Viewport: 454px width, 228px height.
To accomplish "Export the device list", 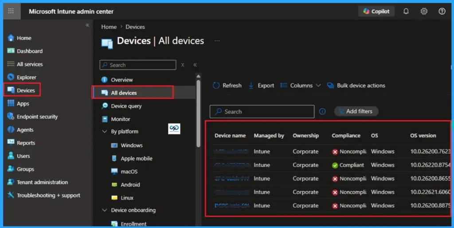I will [x=261, y=86].
